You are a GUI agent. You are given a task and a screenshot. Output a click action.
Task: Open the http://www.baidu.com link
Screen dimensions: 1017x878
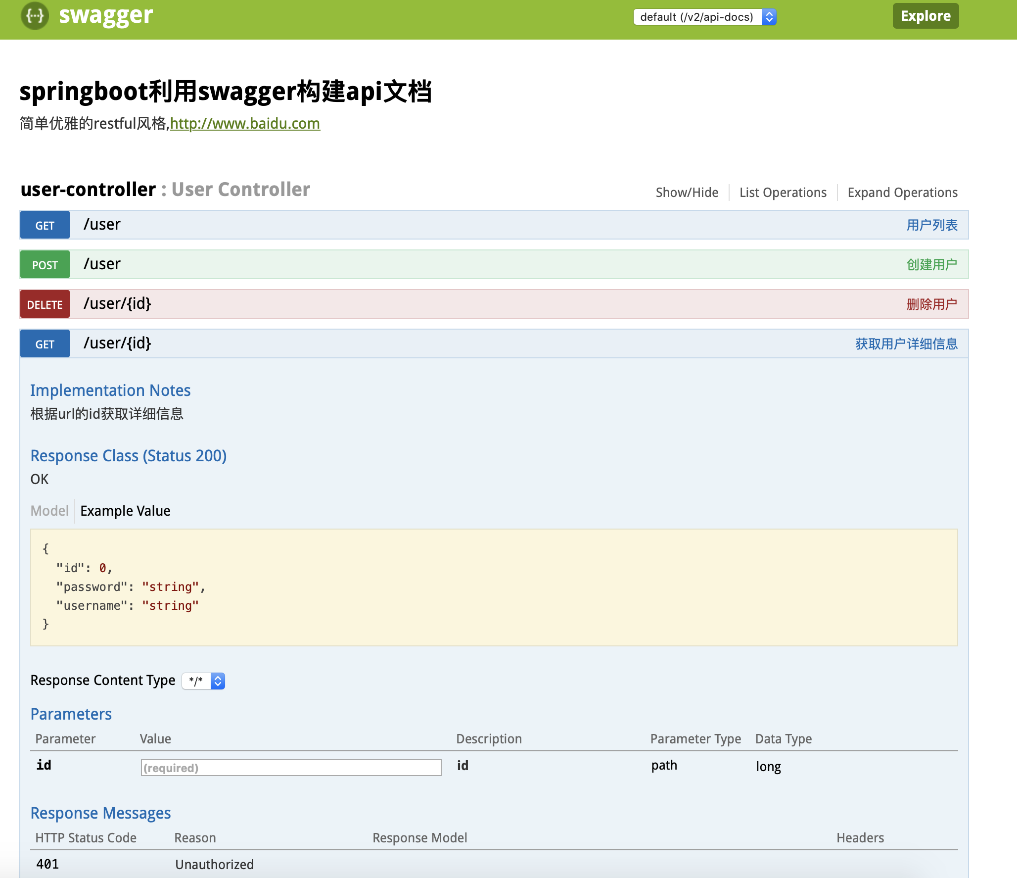click(x=245, y=123)
